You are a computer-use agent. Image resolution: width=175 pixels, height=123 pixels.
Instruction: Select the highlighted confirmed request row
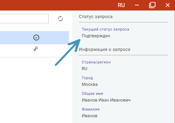(35, 38)
